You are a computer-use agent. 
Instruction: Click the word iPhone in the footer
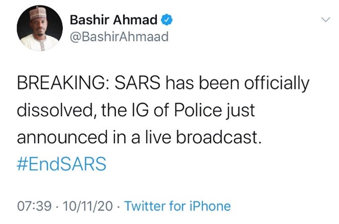point(211,207)
